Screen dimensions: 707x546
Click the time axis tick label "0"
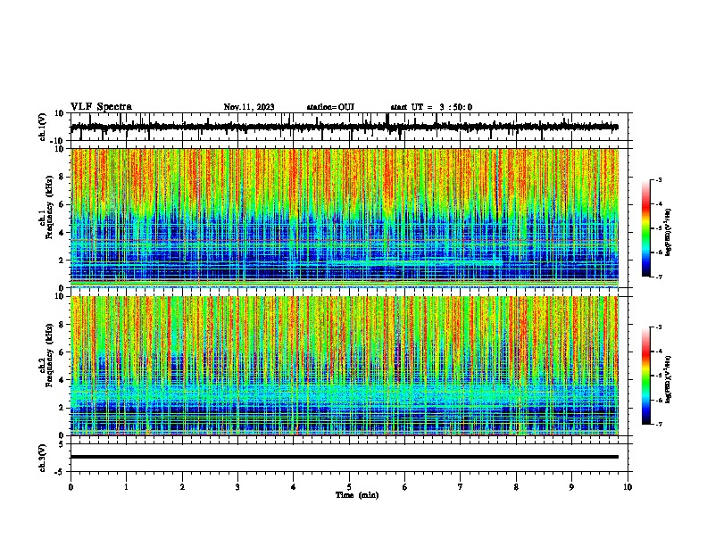click(x=71, y=487)
